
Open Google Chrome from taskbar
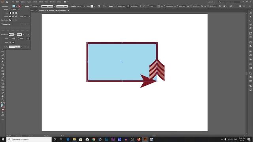(94, 139)
